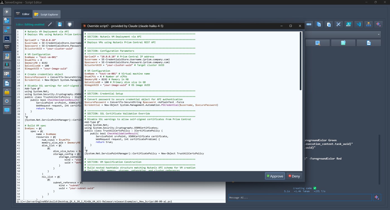This screenshot has height=210, width=390.
Task: Click the hierarchy diagram icon
Action: pyautogui.click(x=369, y=24)
